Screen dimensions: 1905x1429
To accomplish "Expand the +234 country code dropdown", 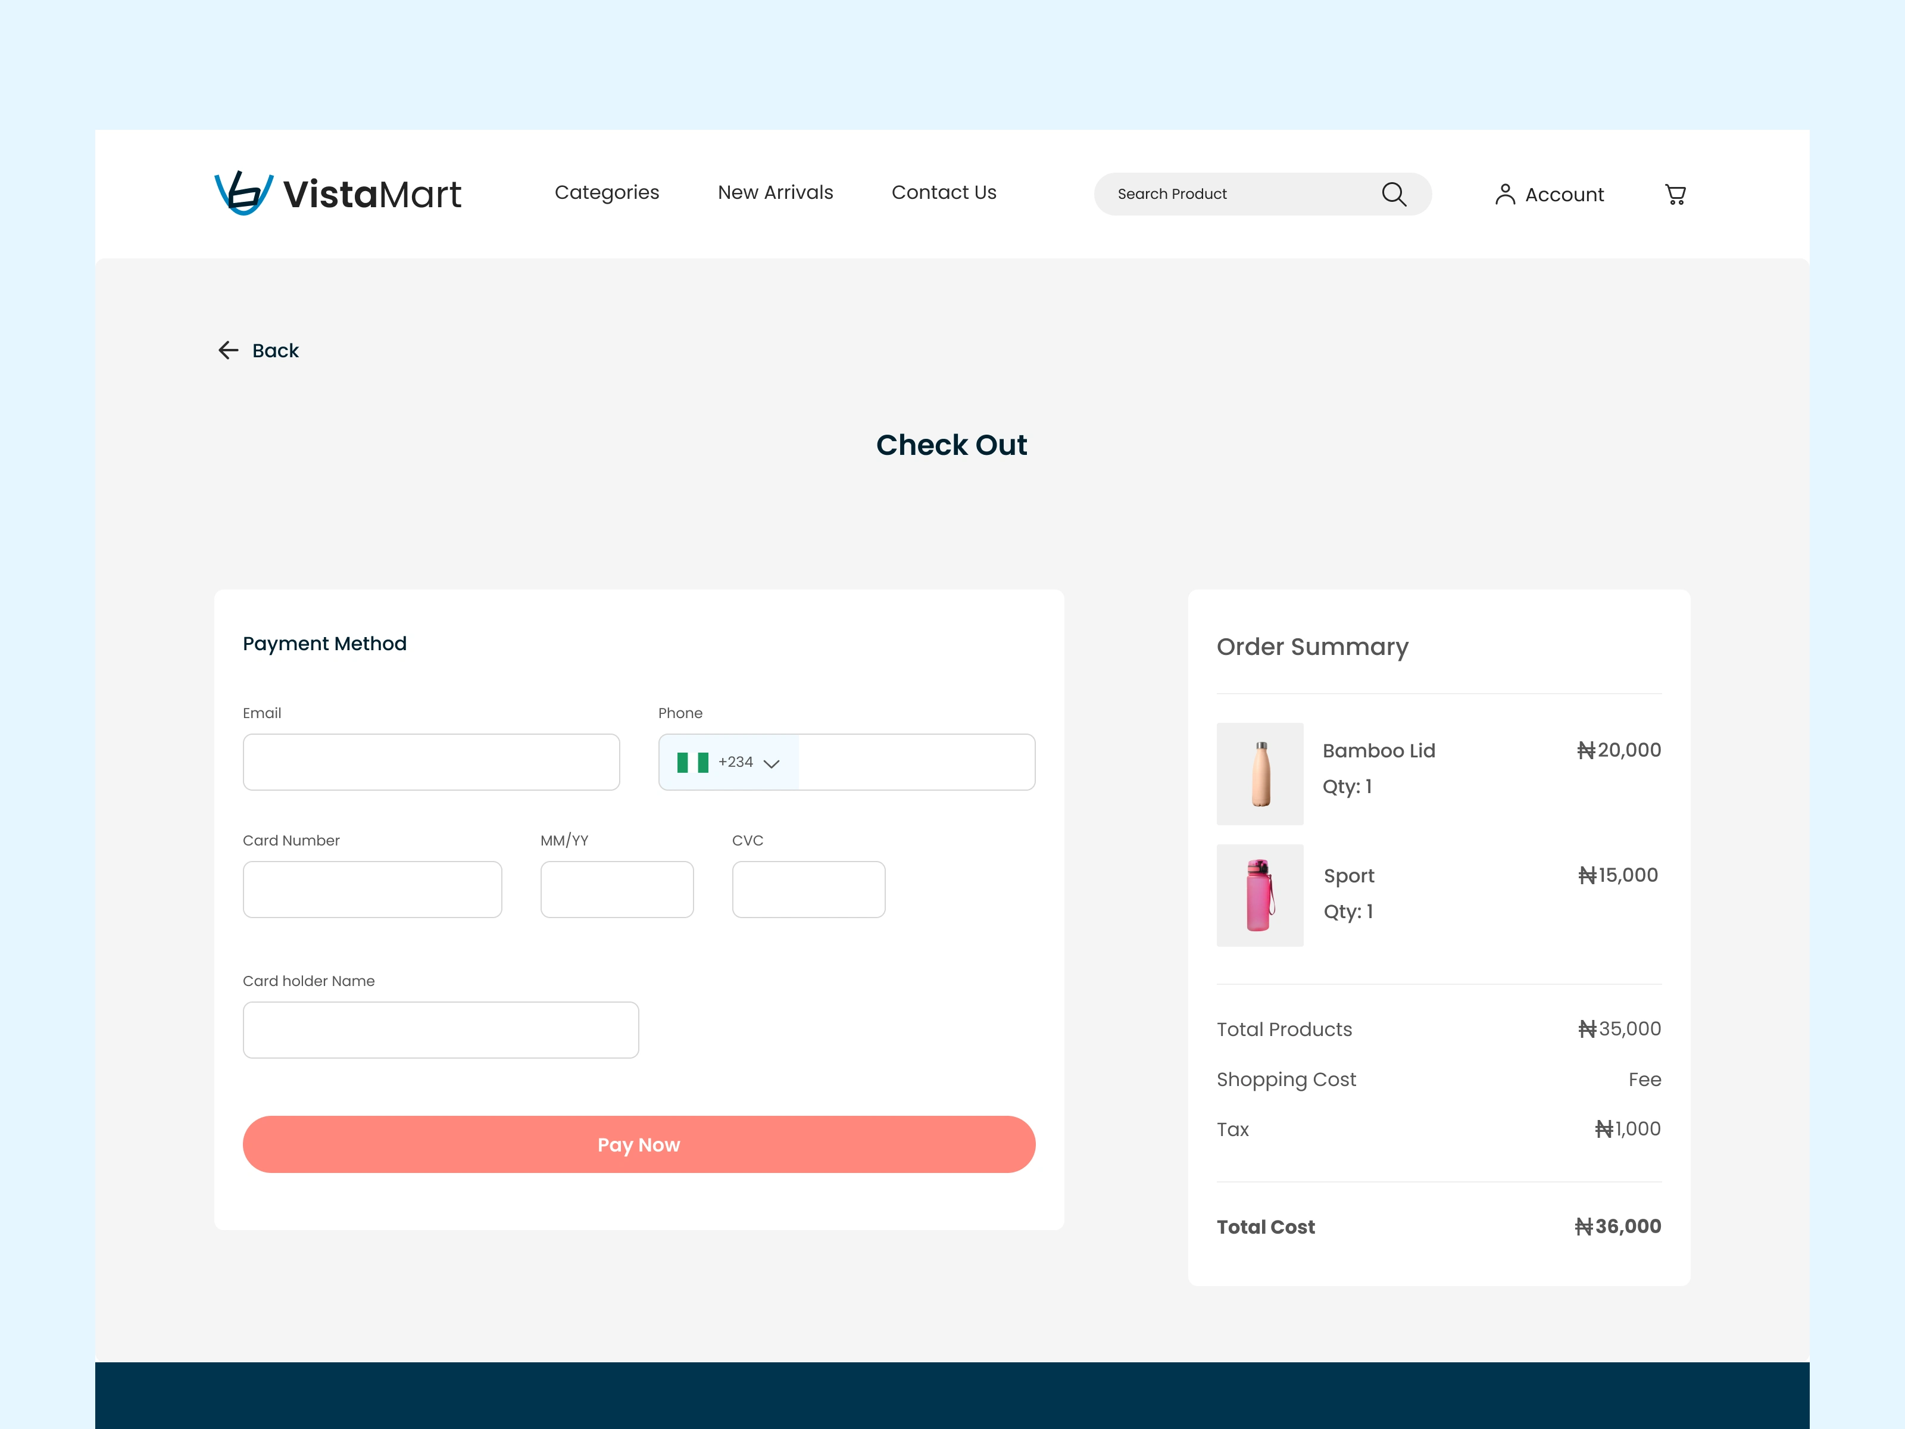I will 729,762.
